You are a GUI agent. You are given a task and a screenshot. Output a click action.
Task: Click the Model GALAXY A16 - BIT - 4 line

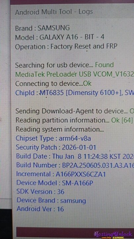tap(60, 37)
